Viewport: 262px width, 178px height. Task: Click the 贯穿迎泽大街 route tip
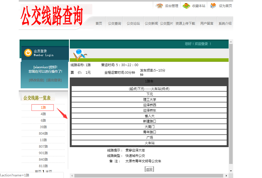click(135, 150)
